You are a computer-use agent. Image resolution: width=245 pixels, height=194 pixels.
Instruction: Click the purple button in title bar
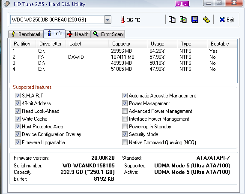[182, 4]
